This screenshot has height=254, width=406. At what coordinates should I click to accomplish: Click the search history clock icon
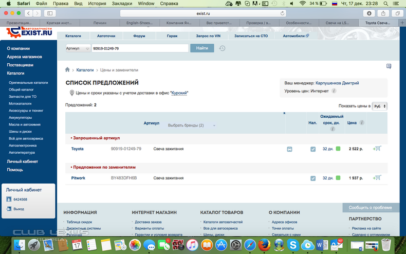point(222,48)
